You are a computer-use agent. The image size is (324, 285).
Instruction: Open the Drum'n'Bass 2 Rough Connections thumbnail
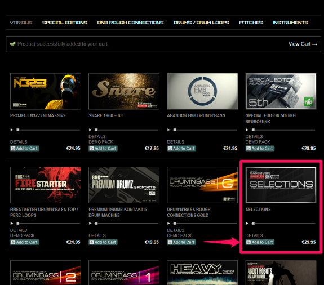point(46,273)
